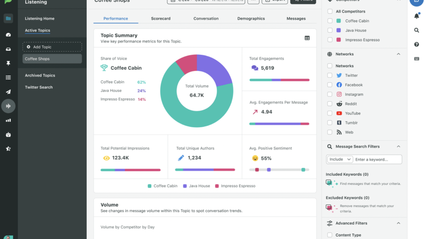Viewport: 425px width, 239px height.
Task: Switch Topic Summary to table view icon
Action: [307, 38]
